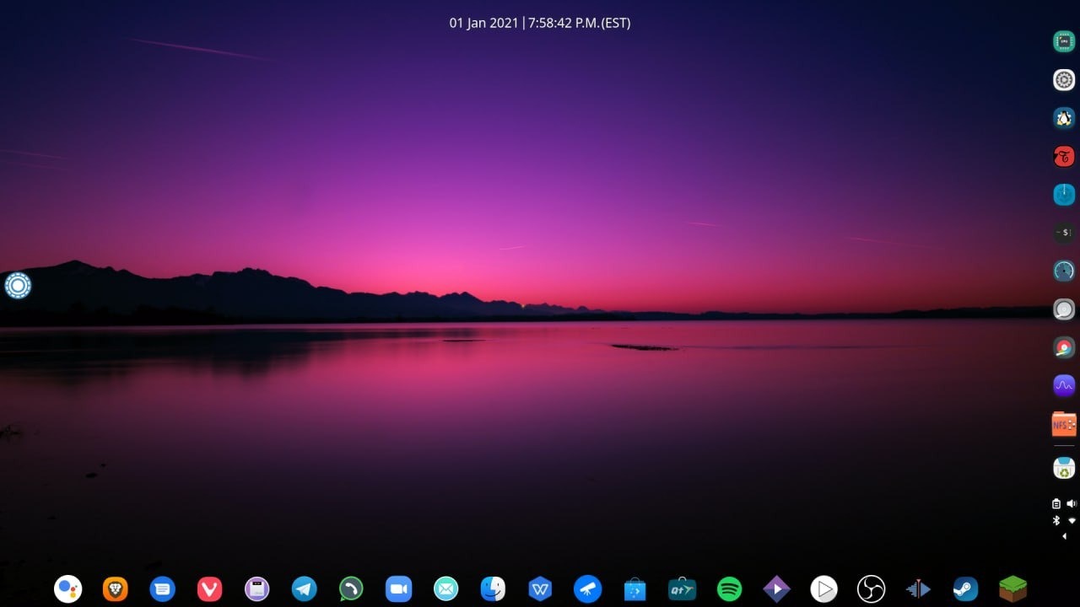Open the red T app in side panel

point(1064,156)
